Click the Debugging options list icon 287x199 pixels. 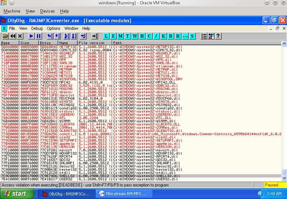point(204,36)
